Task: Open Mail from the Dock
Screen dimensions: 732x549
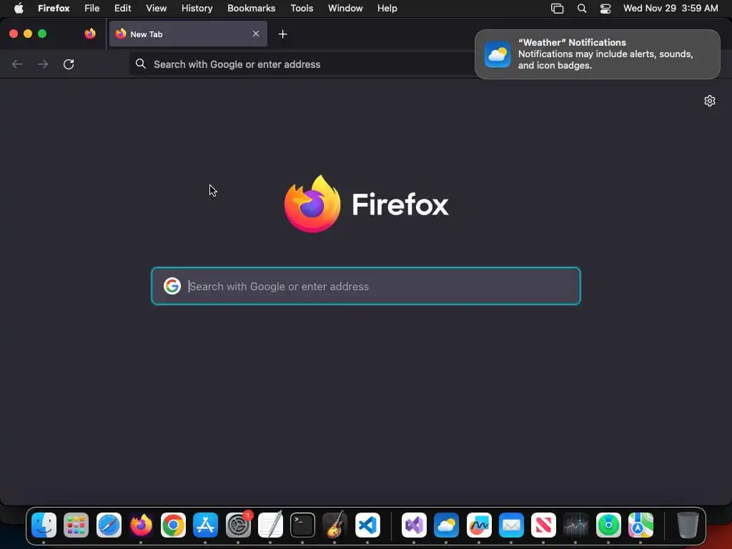Action: pyautogui.click(x=511, y=525)
